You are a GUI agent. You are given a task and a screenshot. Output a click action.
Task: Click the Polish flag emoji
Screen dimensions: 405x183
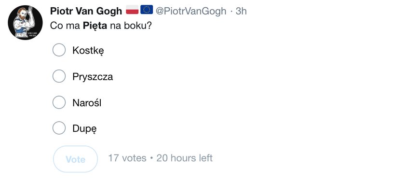[132, 10]
